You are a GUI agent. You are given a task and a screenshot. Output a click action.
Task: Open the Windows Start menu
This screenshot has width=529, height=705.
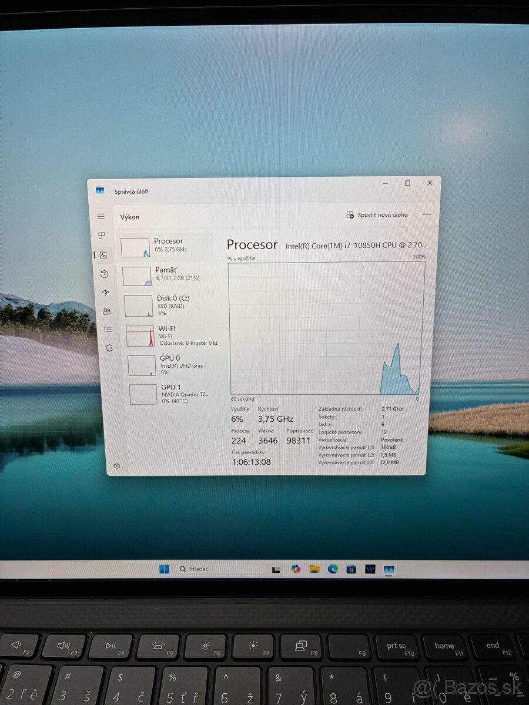[163, 569]
